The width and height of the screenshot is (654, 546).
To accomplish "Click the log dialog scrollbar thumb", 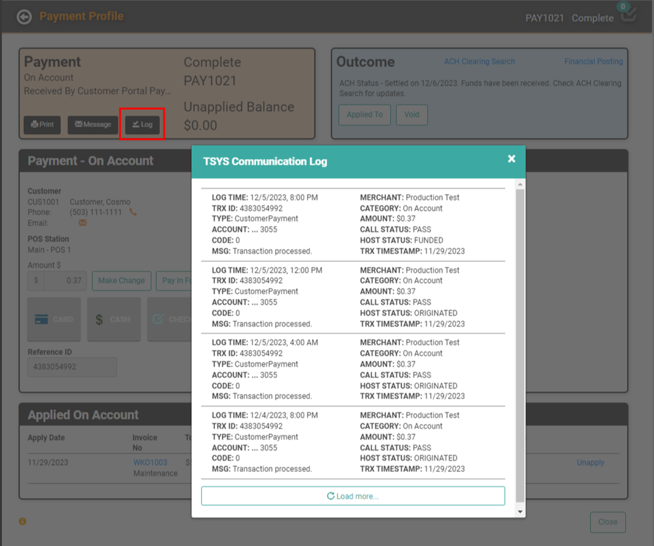I will [x=520, y=346].
